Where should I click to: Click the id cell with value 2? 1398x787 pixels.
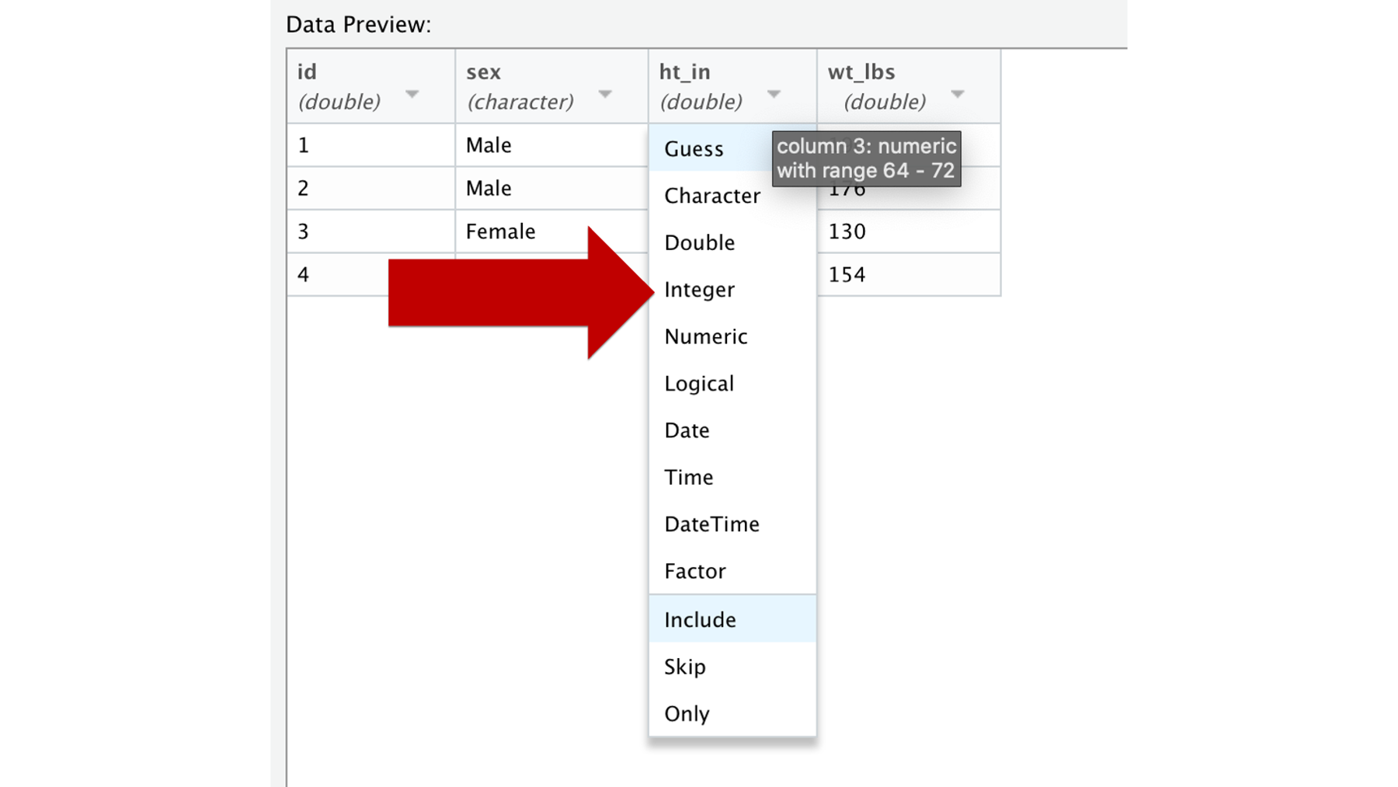tap(370, 188)
